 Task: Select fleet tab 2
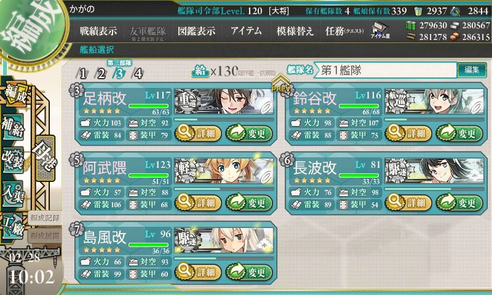[101, 74]
